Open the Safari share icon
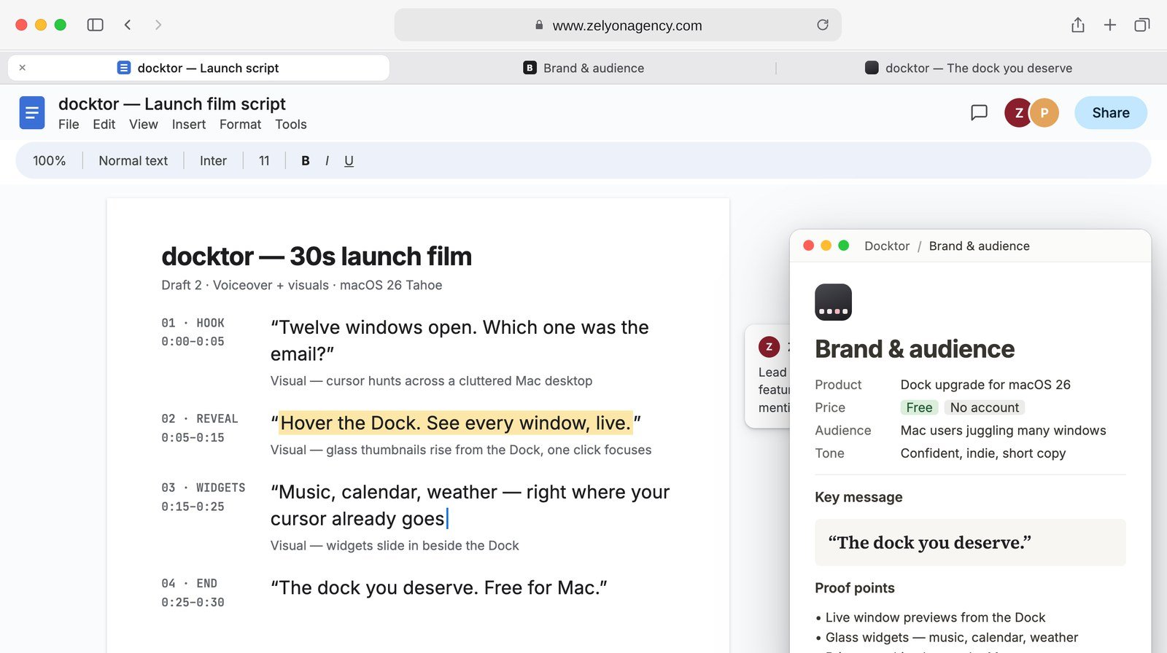The image size is (1167, 653). tap(1078, 25)
